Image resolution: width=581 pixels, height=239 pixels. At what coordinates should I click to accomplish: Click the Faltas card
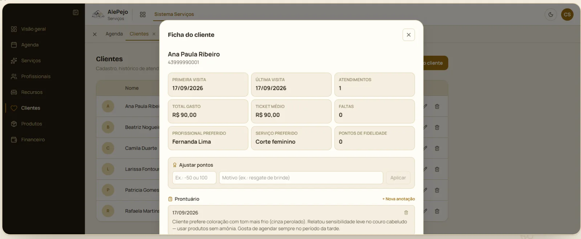[374, 111]
